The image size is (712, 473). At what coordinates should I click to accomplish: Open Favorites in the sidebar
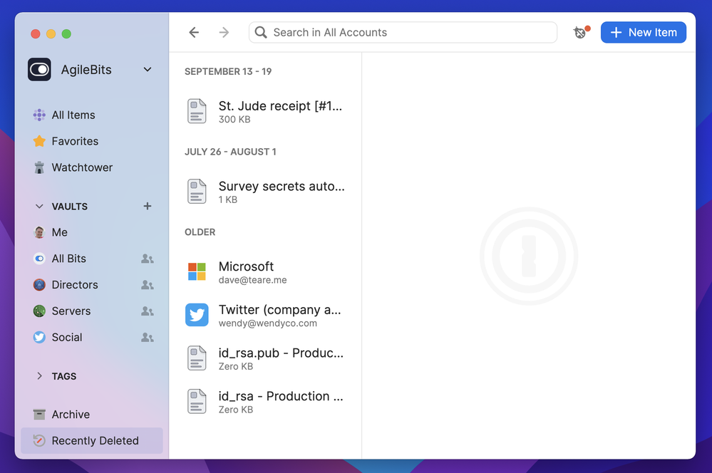(75, 141)
